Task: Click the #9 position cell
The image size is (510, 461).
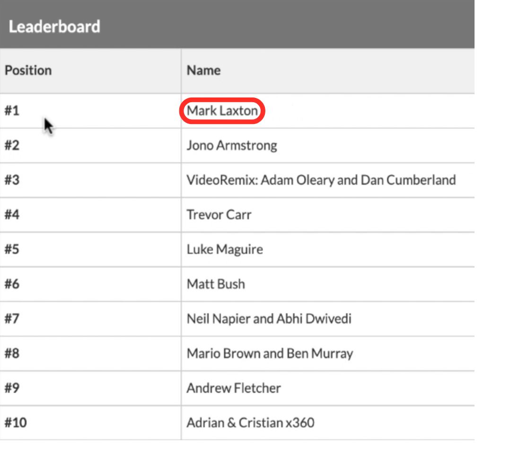Action: tap(12, 388)
